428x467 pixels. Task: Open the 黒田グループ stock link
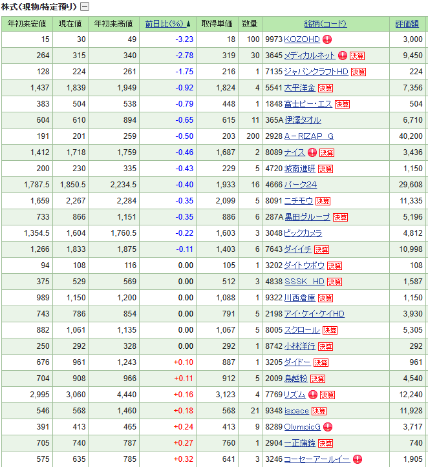click(307, 217)
